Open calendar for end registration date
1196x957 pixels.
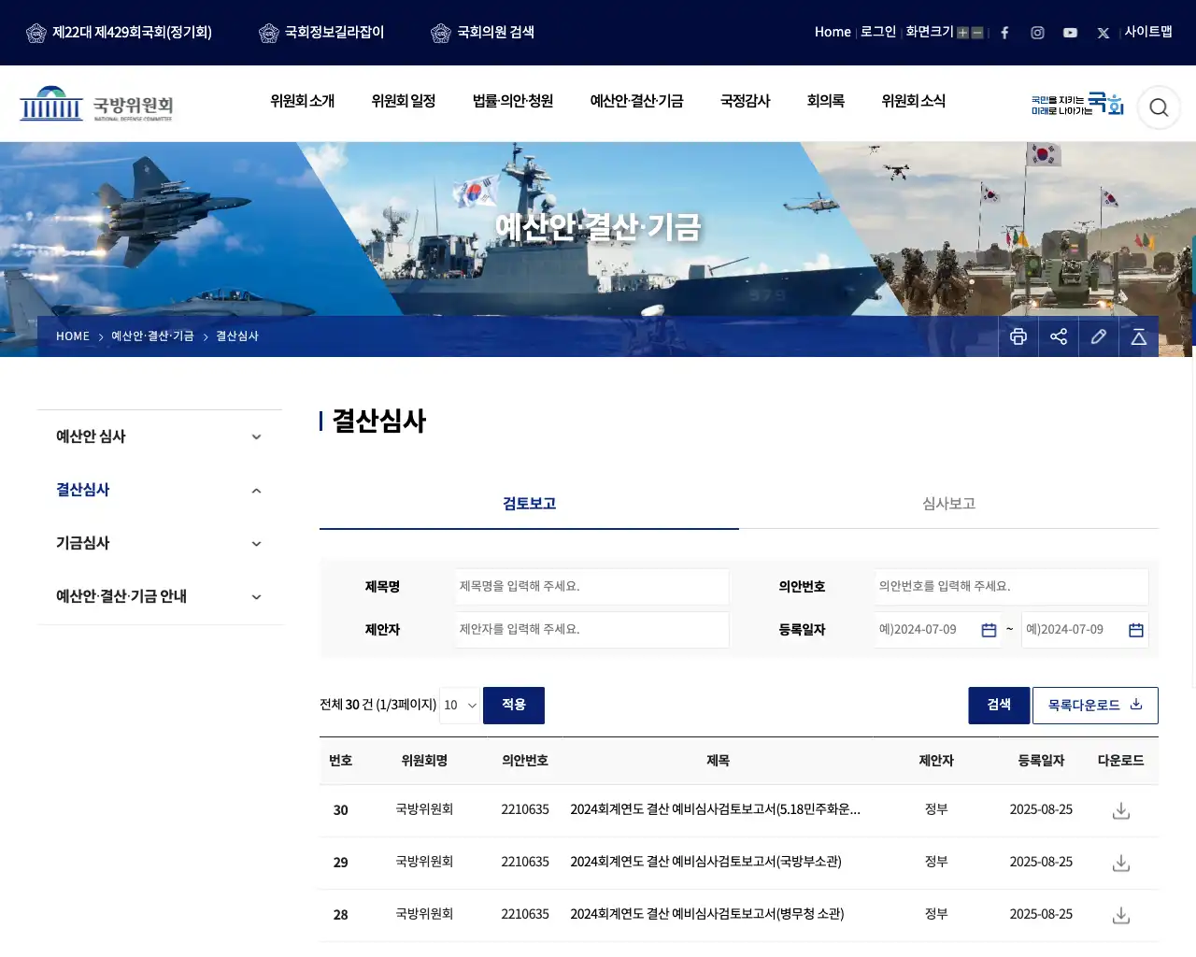pyautogui.click(x=1136, y=630)
